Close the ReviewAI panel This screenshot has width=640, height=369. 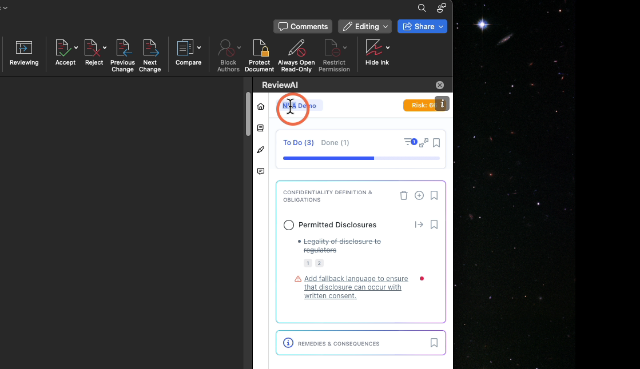pyautogui.click(x=440, y=85)
